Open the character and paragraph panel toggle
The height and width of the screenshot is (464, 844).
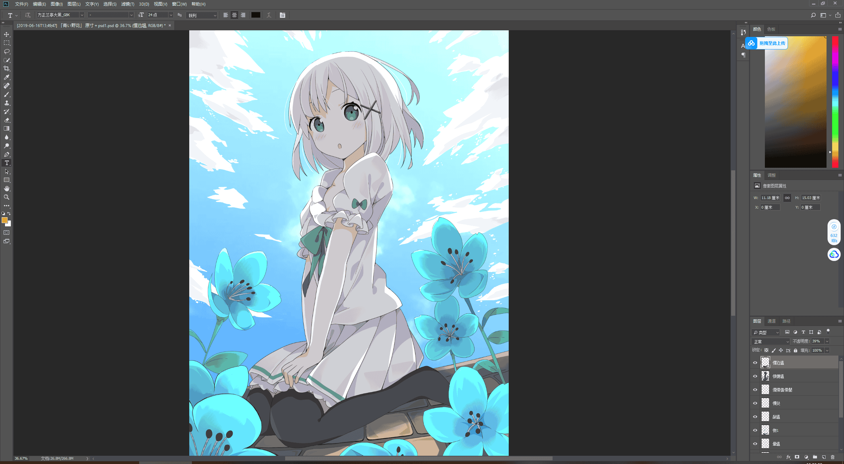pyautogui.click(x=282, y=15)
